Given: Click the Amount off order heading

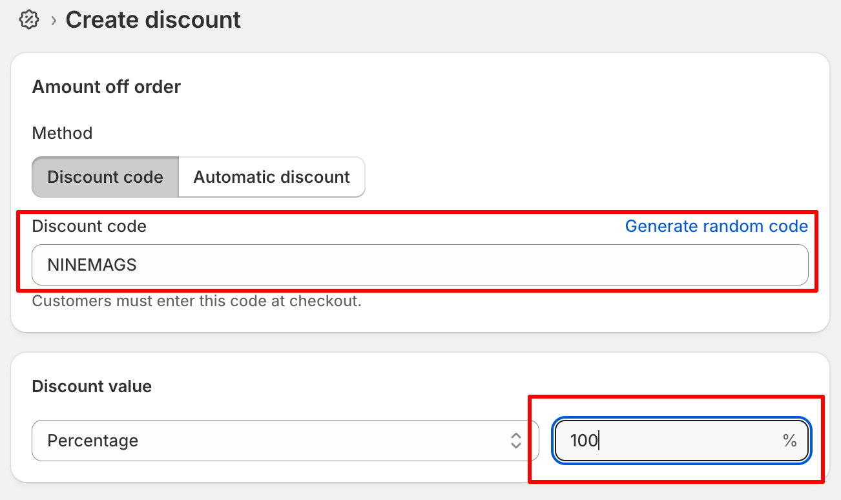Looking at the screenshot, I should point(107,87).
